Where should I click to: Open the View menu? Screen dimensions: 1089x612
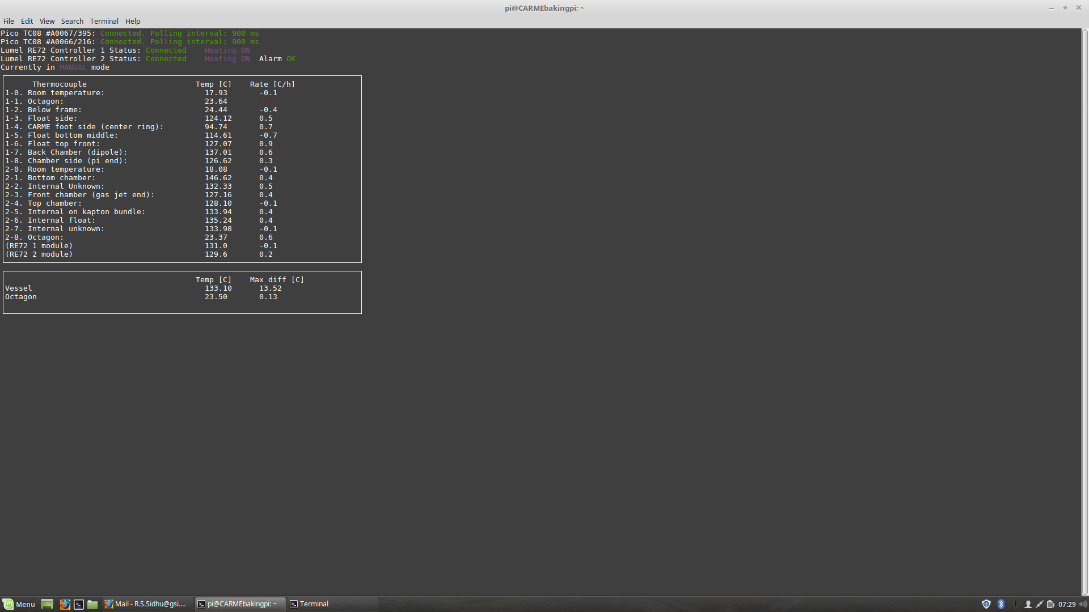click(47, 21)
